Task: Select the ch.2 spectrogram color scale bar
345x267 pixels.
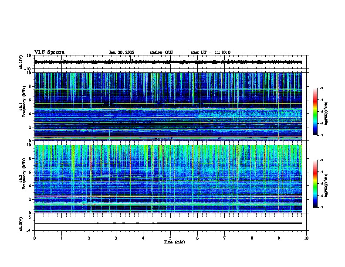Action: click(315, 184)
